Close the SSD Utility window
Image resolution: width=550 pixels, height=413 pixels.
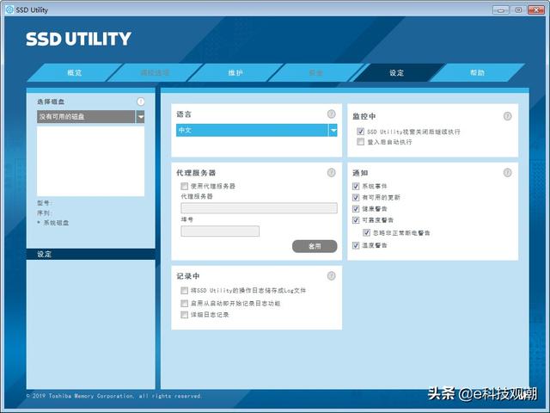pyautogui.click(x=536, y=9)
